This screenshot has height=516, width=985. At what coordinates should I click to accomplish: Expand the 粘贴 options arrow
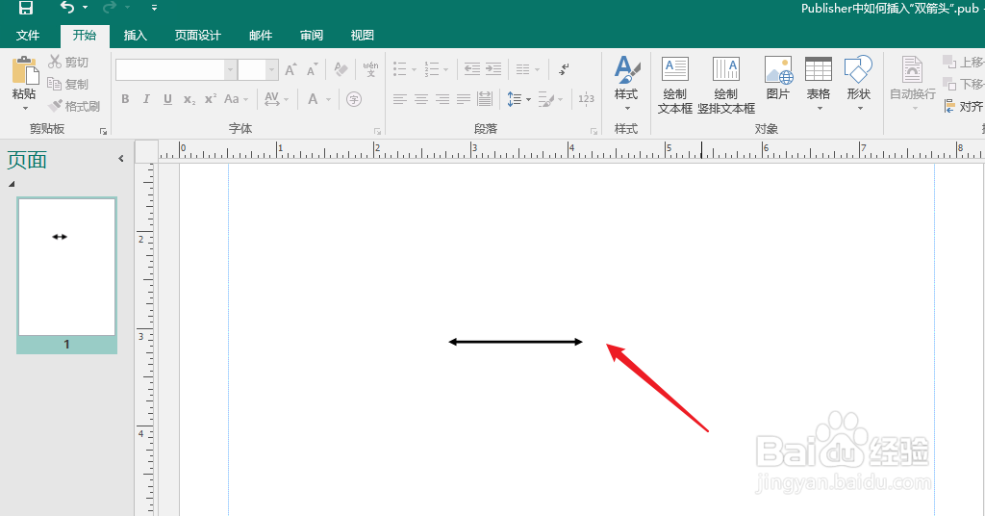click(25, 108)
